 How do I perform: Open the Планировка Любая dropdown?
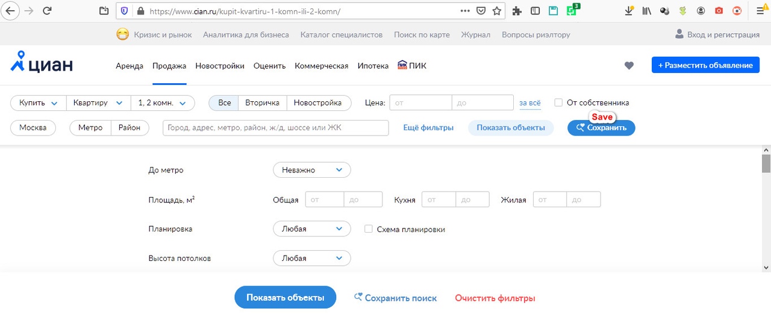click(x=311, y=229)
